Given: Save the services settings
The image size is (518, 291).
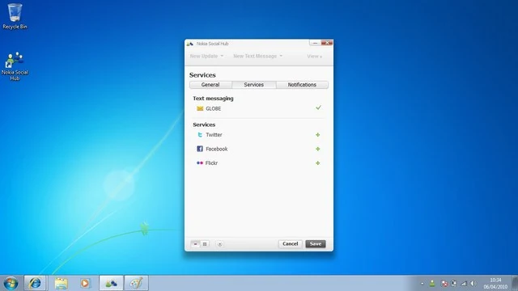Looking at the screenshot, I should 316,244.
